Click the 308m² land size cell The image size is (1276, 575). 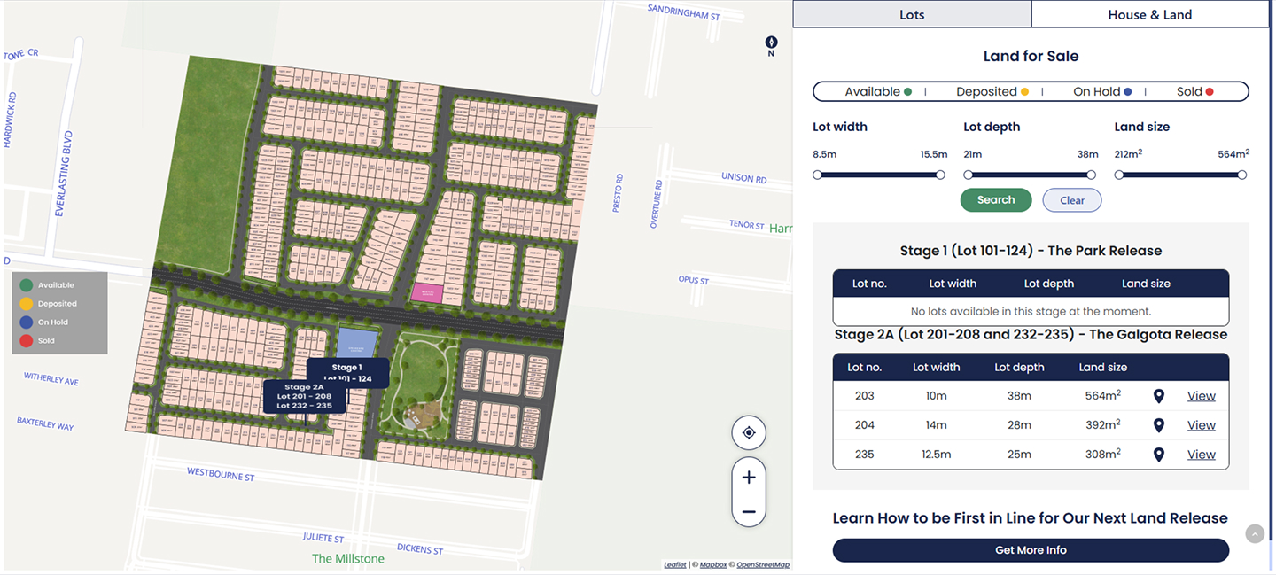coord(1102,455)
